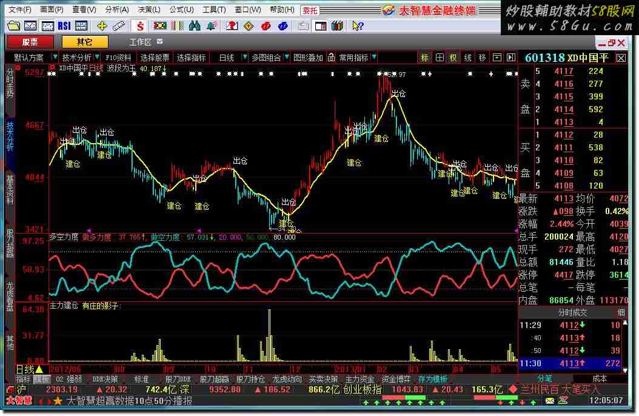The image size is (639, 416).
Task: Open the binoculars search tool
Action: tap(195, 26)
